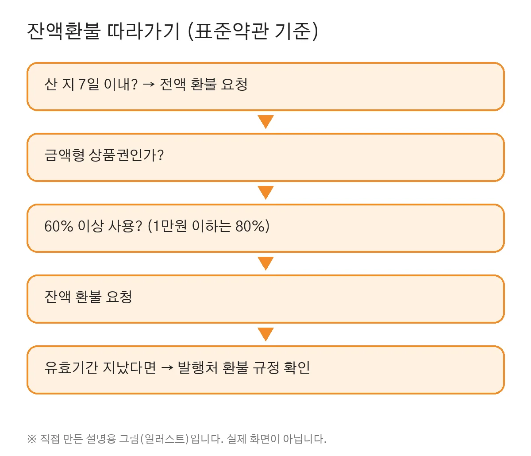
Task: Click the text '전액 환불 요청'
Action: pyautogui.click(x=204, y=84)
